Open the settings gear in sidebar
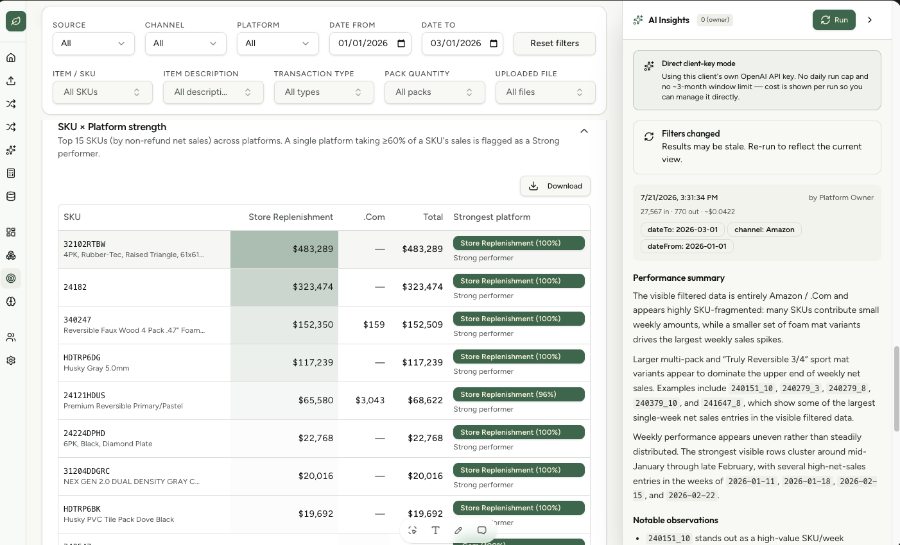The width and height of the screenshot is (900, 545). pos(11,360)
